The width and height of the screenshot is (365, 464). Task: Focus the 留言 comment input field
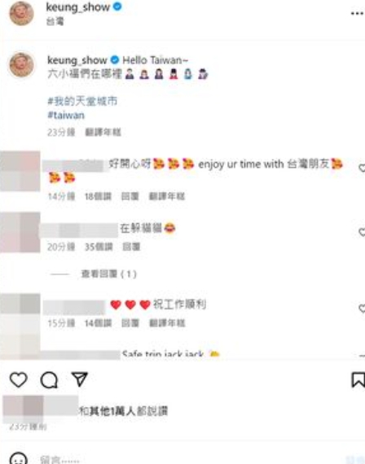190,459
